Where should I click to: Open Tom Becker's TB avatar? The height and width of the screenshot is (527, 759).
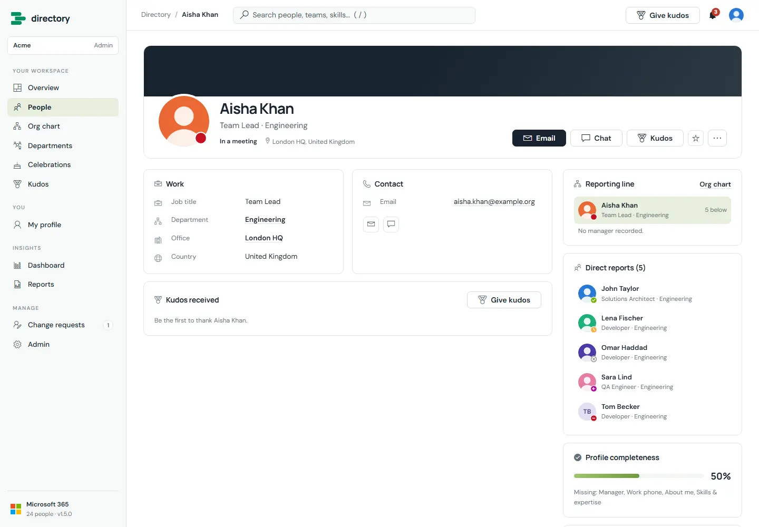[587, 411]
